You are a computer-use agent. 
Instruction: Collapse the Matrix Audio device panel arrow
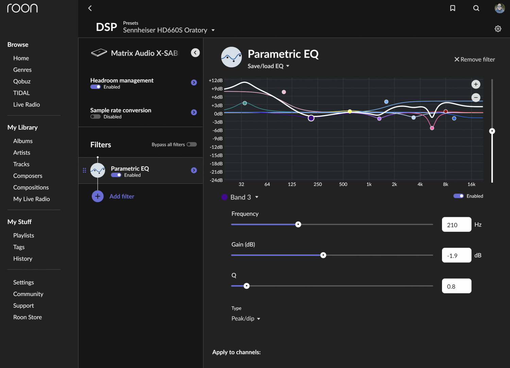(195, 53)
